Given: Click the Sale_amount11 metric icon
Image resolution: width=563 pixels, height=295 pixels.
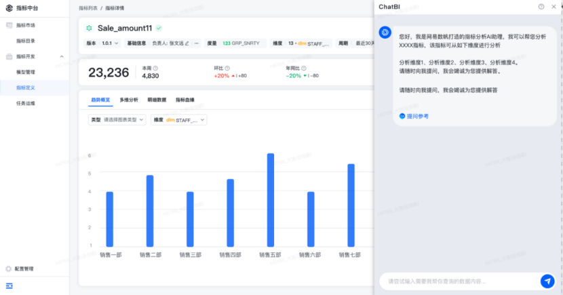Looking at the screenshot, I should click(x=89, y=28).
